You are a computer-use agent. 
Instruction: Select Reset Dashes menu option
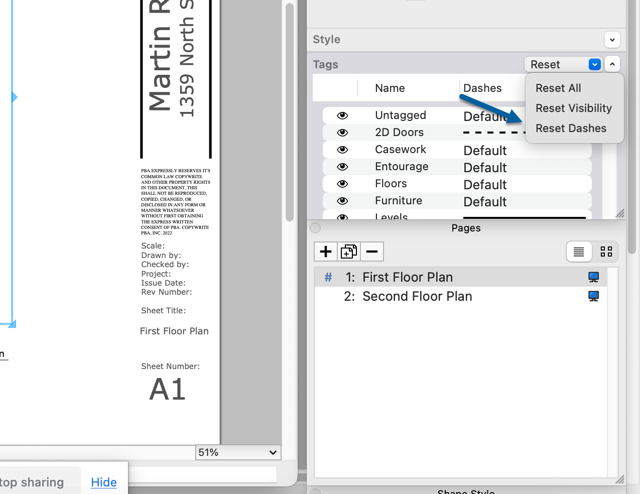coord(571,129)
